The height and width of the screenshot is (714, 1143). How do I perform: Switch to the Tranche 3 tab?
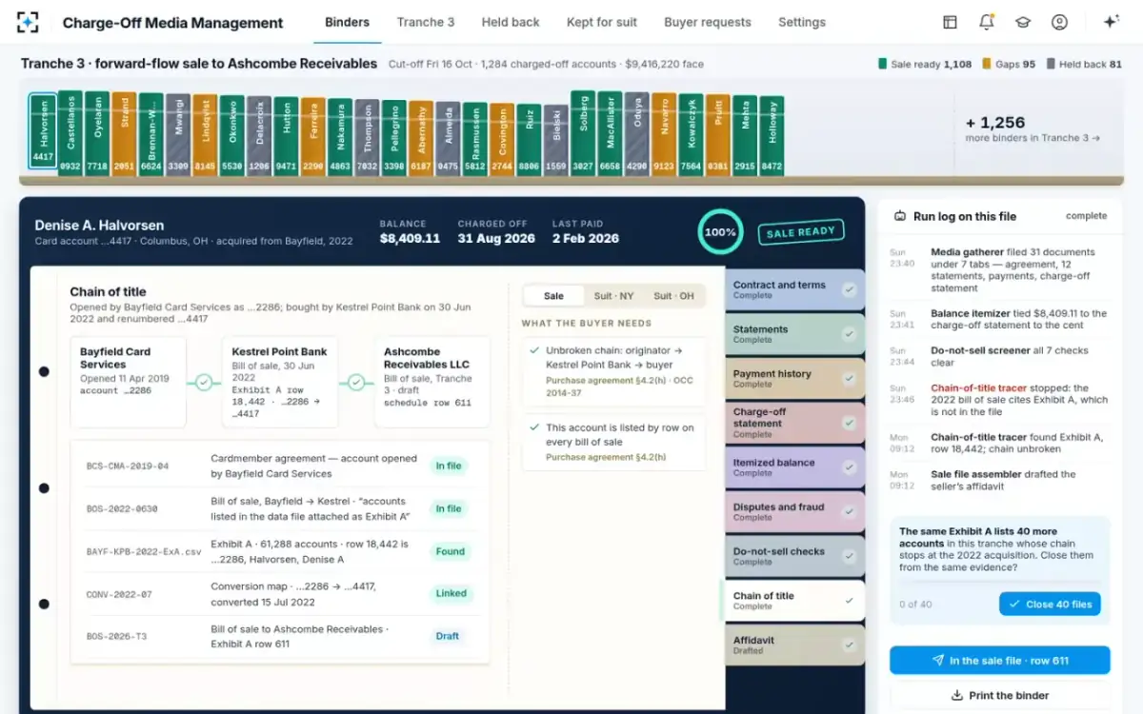tap(426, 22)
